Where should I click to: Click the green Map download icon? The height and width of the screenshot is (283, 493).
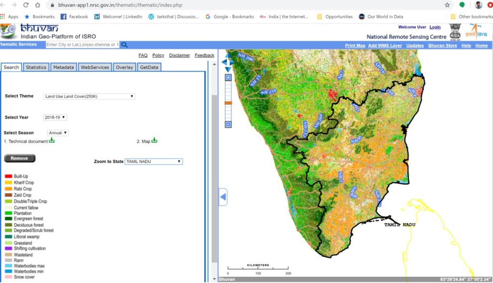click(155, 141)
